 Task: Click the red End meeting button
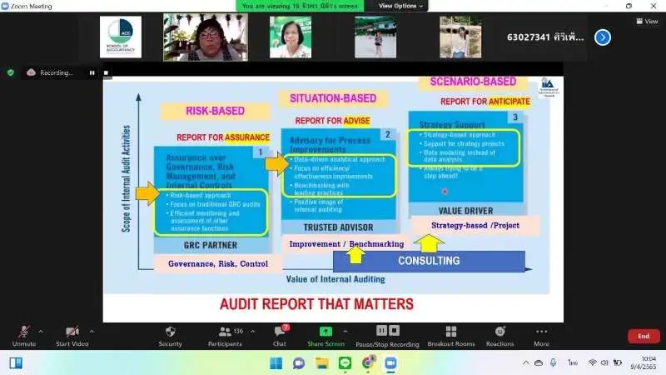pos(643,336)
